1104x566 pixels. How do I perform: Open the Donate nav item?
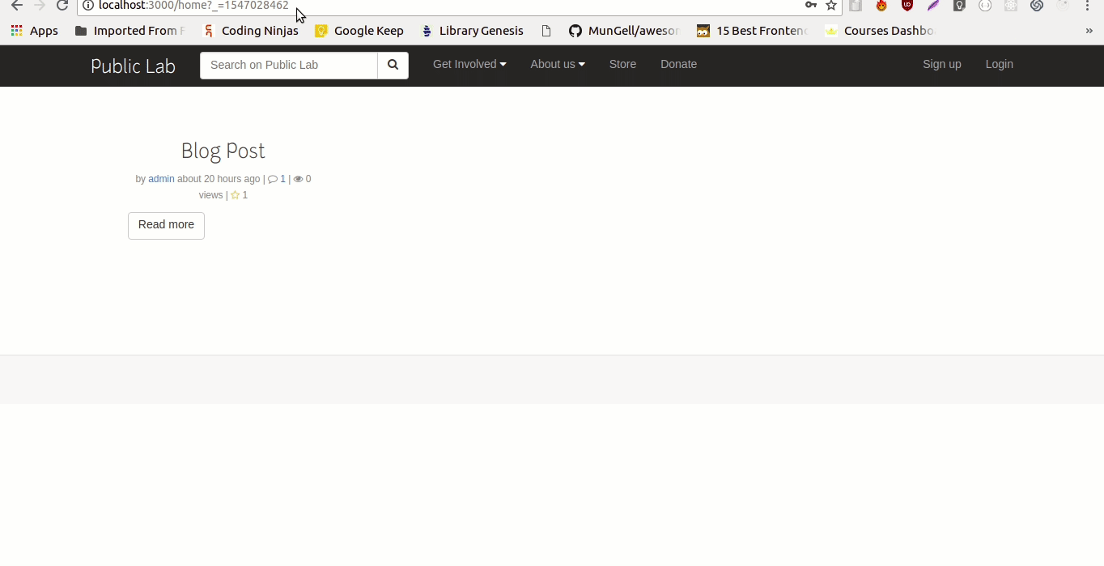pos(678,64)
